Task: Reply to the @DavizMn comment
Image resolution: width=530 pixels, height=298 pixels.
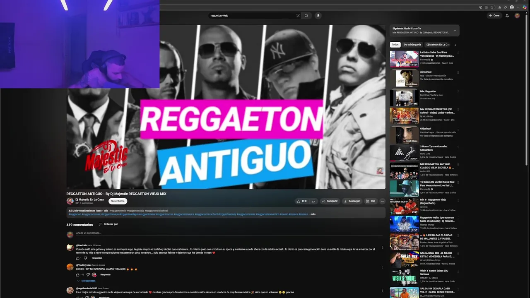Action: point(97,258)
